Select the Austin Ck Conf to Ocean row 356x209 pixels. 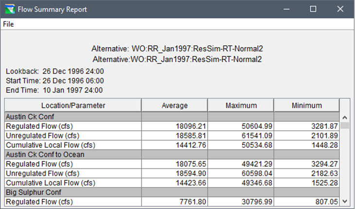172,154
